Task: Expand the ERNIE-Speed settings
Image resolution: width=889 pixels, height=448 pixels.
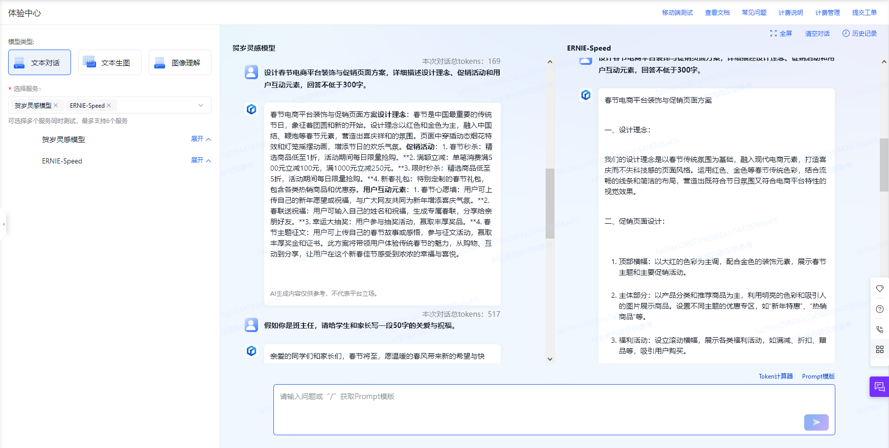Action: pyautogui.click(x=201, y=160)
